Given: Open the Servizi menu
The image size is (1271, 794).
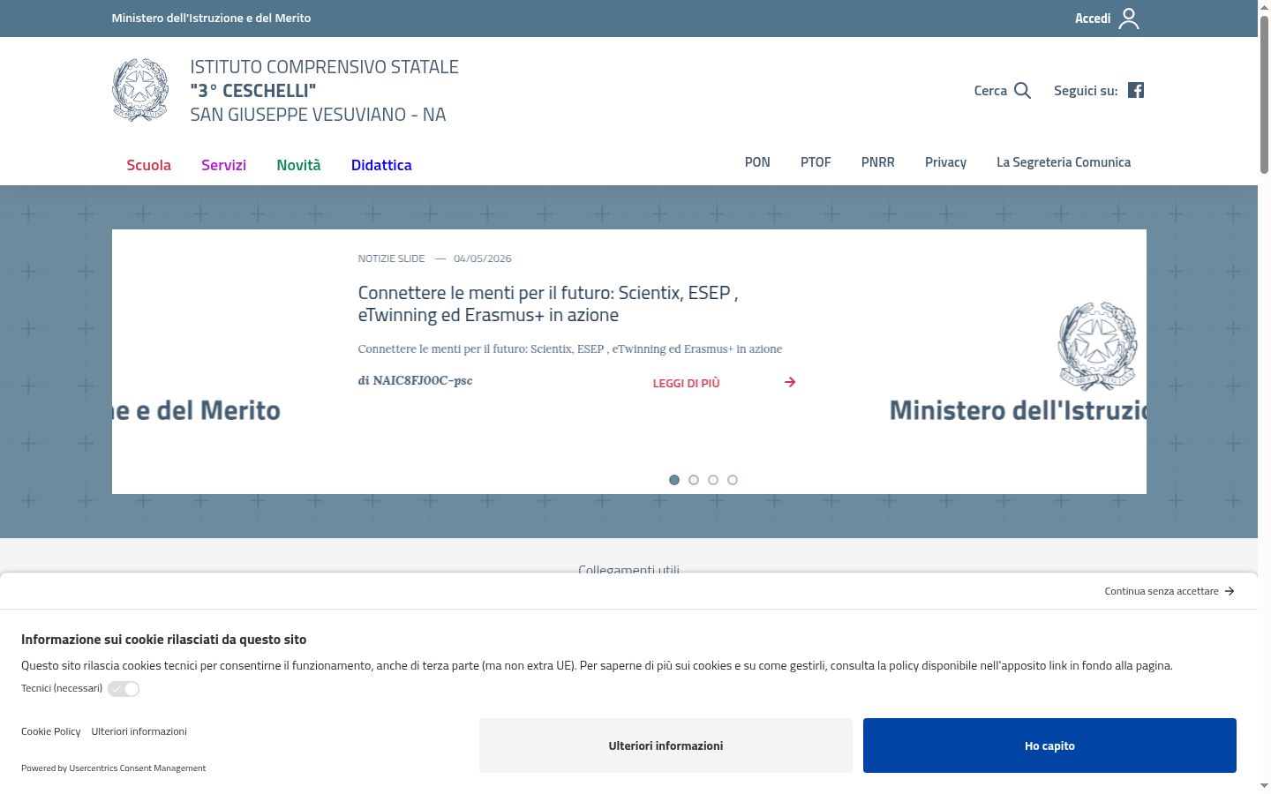Looking at the screenshot, I should click(223, 165).
